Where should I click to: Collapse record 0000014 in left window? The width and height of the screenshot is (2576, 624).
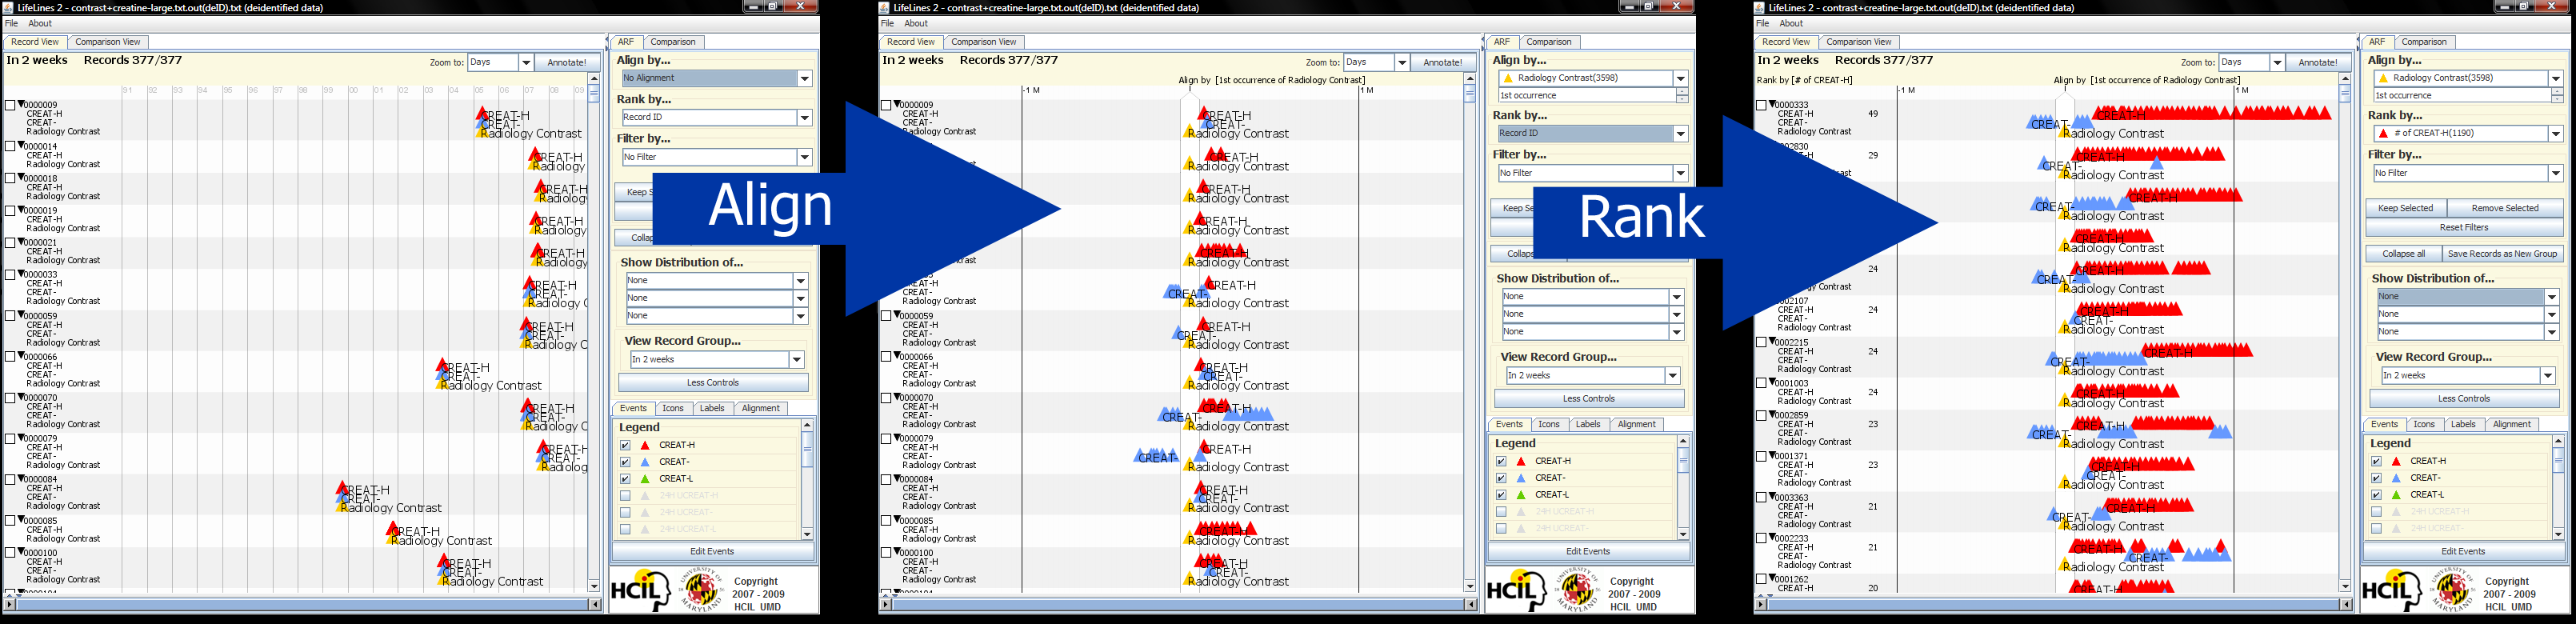tap(19, 146)
